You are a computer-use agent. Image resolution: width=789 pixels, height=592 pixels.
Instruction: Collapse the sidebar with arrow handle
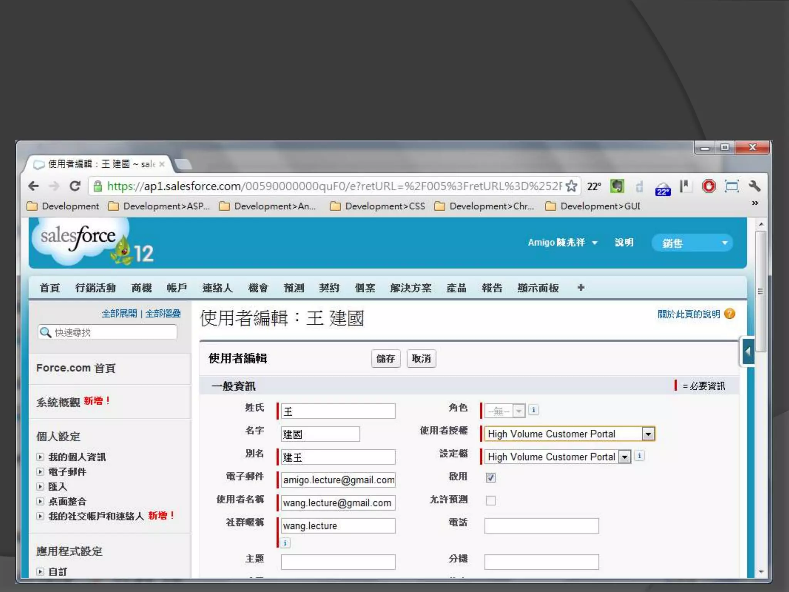tap(748, 351)
